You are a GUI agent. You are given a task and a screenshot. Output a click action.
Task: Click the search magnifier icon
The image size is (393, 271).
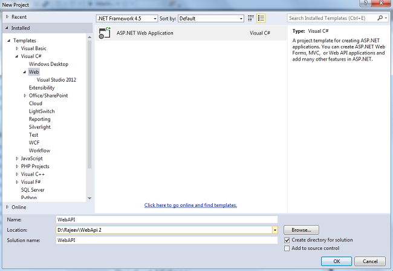point(380,18)
